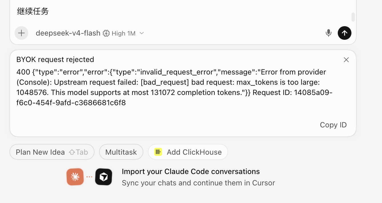382x203 pixels.
Task: Start voice input with the microphone icon
Action: click(x=329, y=33)
